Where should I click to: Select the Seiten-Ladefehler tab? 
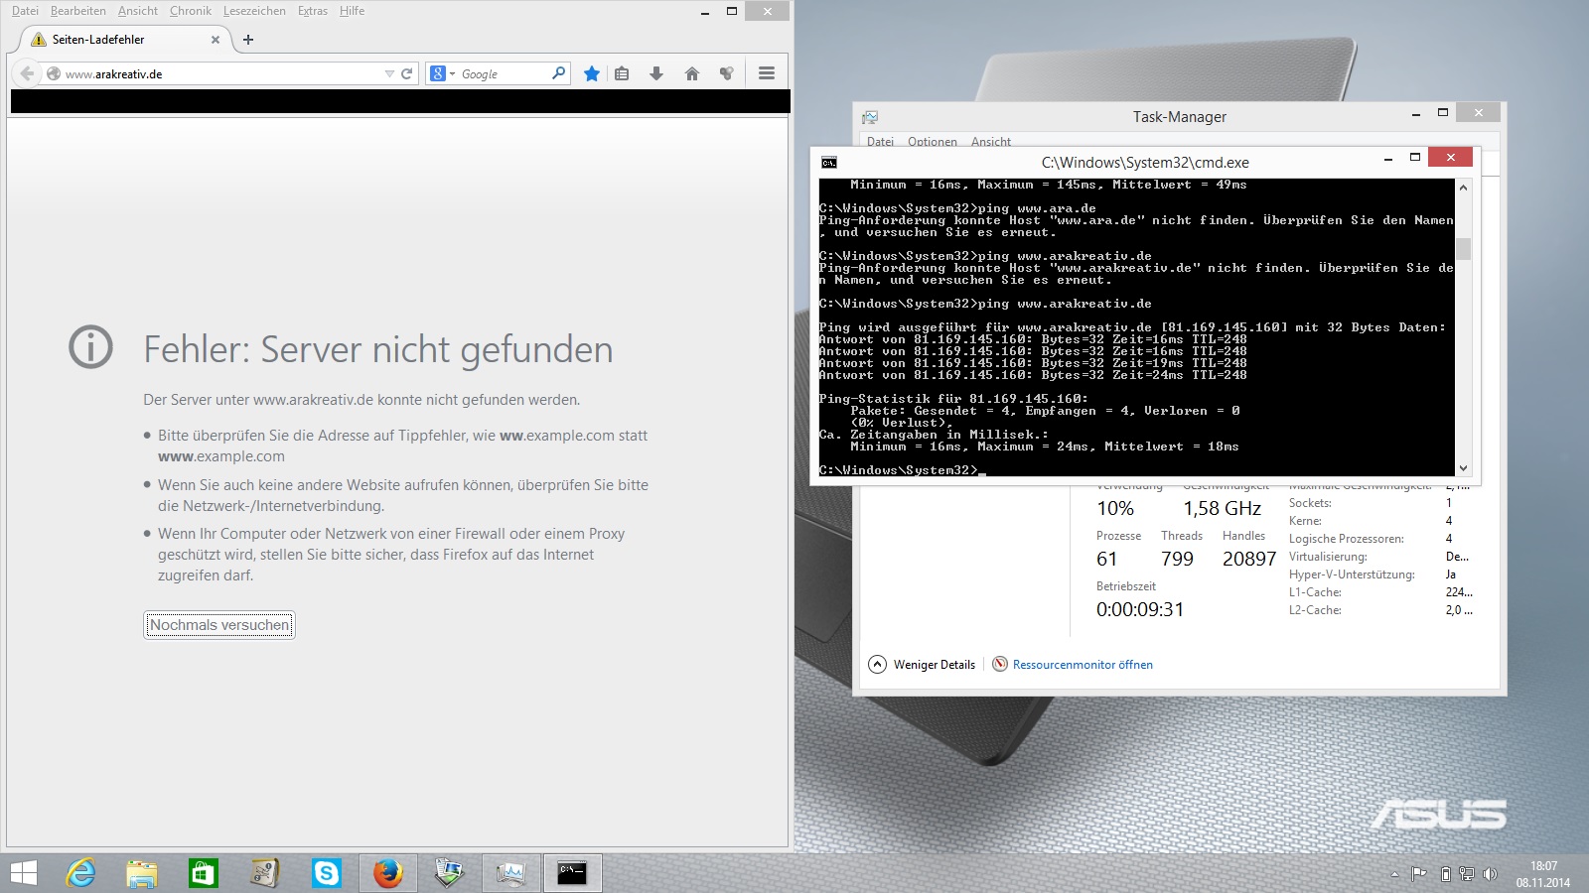click(125, 40)
